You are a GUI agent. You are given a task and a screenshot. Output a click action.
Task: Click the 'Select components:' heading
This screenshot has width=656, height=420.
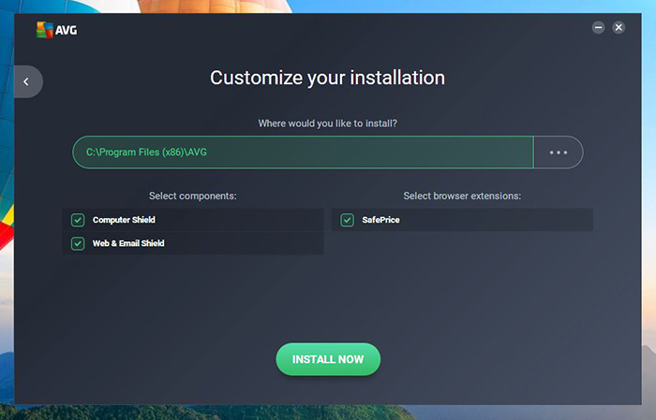click(193, 196)
